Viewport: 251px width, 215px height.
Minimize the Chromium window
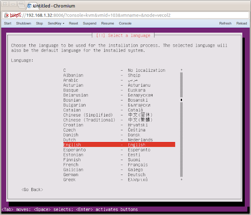coord(13,4)
